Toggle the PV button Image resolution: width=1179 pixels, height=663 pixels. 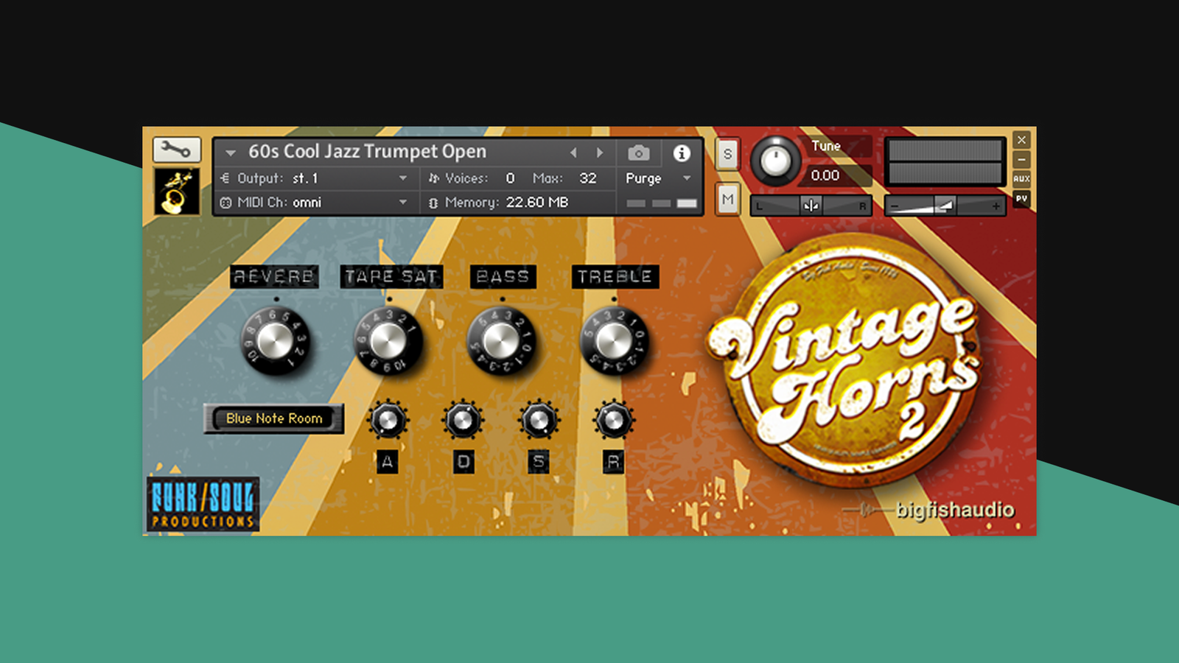(x=1021, y=198)
